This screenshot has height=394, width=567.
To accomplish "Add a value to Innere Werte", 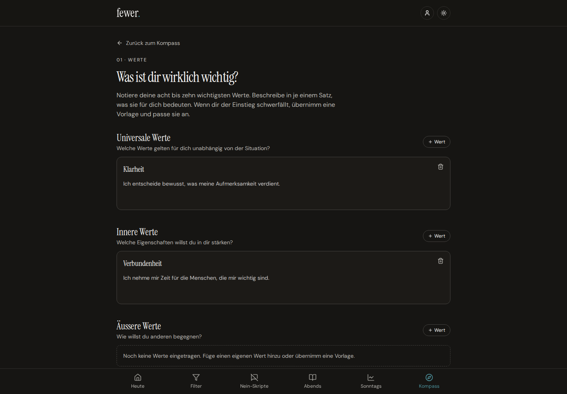I will point(437,236).
